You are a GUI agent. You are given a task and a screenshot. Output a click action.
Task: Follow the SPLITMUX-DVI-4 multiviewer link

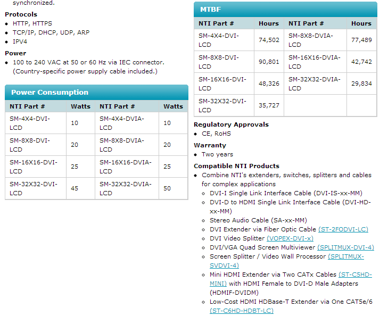(345, 247)
